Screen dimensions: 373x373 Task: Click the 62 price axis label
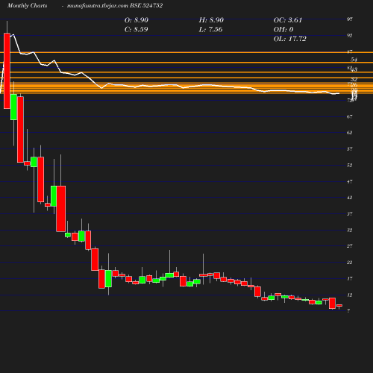[x=349, y=133]
